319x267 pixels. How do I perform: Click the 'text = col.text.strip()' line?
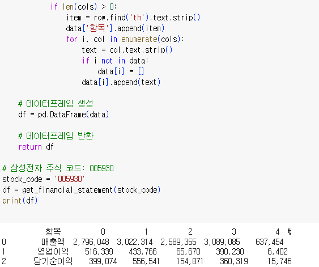127,50
